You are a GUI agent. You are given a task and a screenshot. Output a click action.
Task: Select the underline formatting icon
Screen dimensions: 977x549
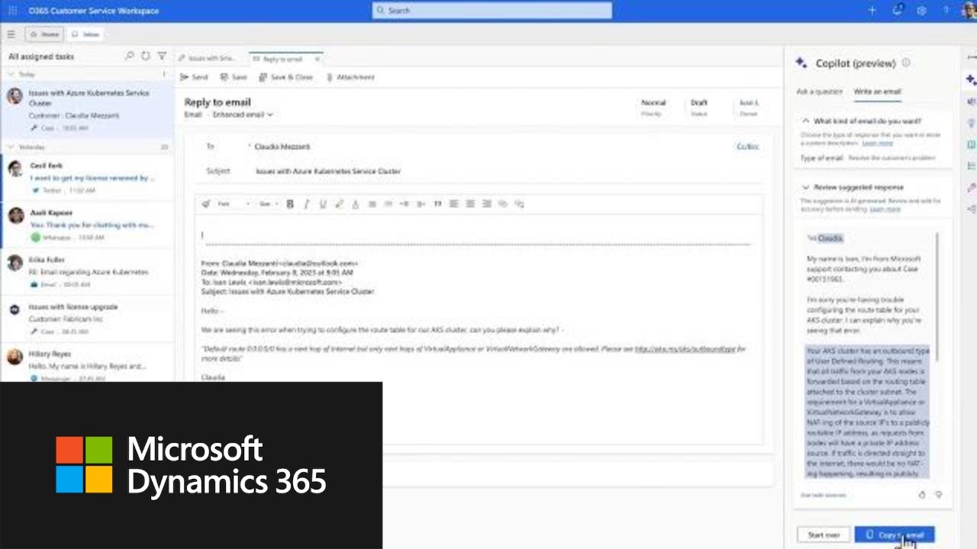tap(322, 204)
